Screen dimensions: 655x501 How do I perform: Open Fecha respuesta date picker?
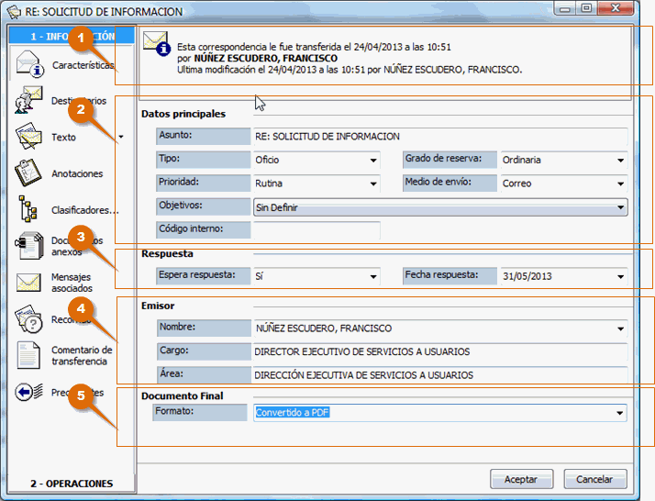pyautogui.click(x=621, y=276)
